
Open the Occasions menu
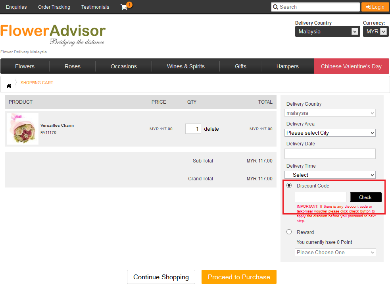pos(124,66)
